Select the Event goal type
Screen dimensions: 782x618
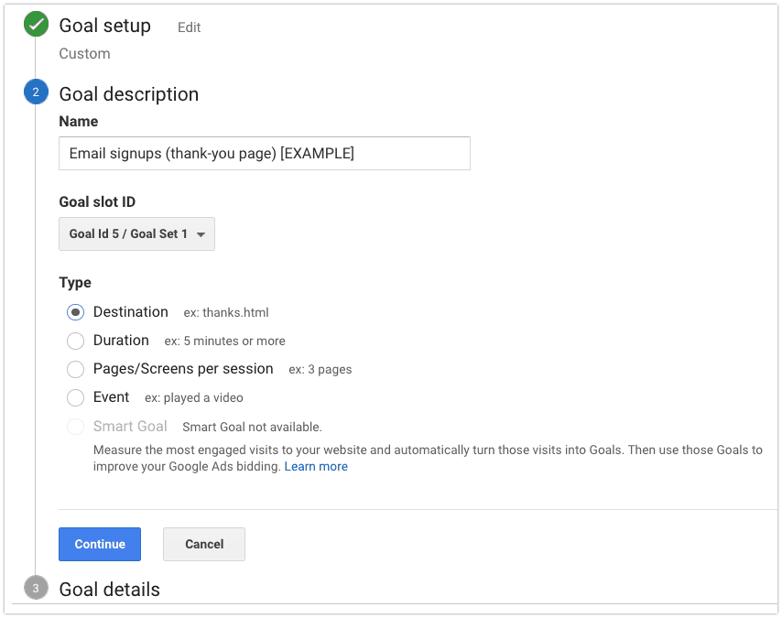[75, 398]
